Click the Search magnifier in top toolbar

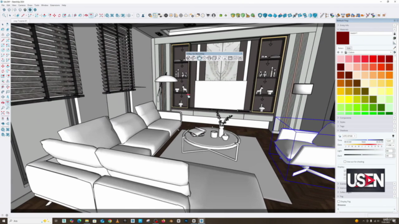4,16
